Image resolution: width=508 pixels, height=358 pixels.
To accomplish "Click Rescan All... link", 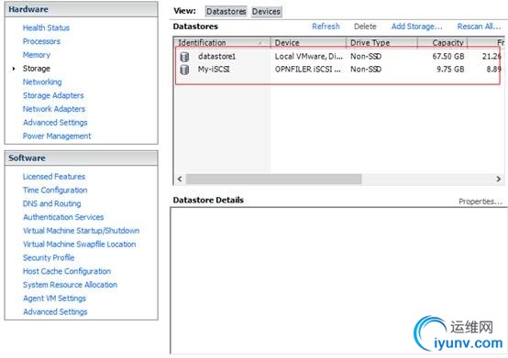I will pos(480,27).
